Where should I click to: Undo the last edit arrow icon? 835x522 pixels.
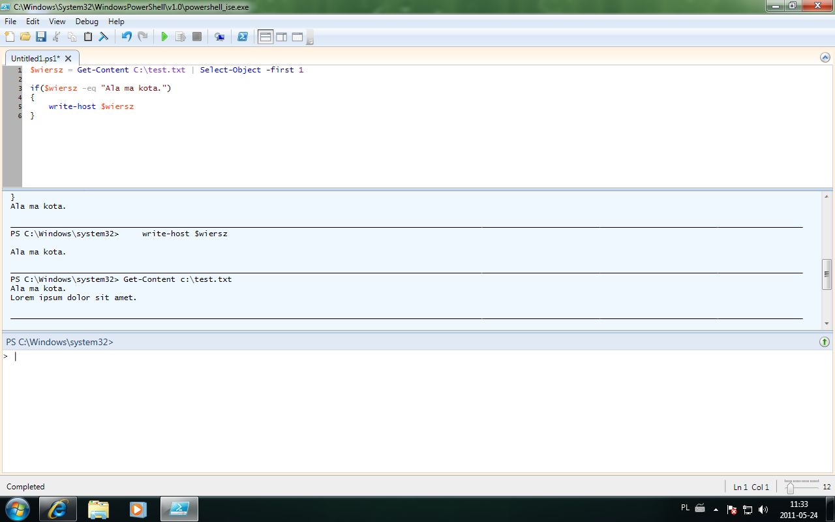[x=127, y=37]
